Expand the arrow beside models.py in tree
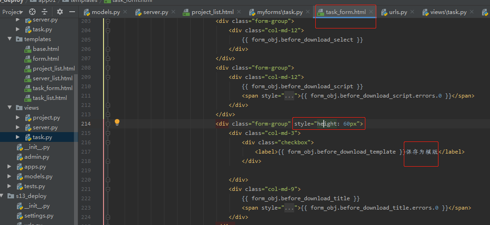490x225 pixels. [9, 176]
